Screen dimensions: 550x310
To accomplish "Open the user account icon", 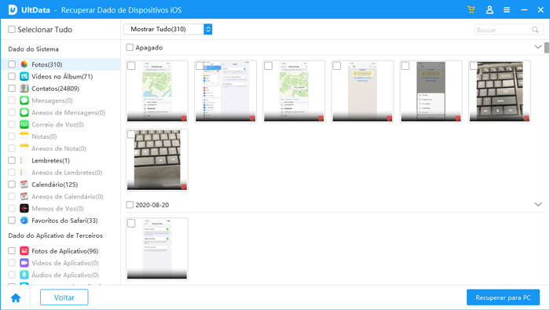I will tap(489, 9).
